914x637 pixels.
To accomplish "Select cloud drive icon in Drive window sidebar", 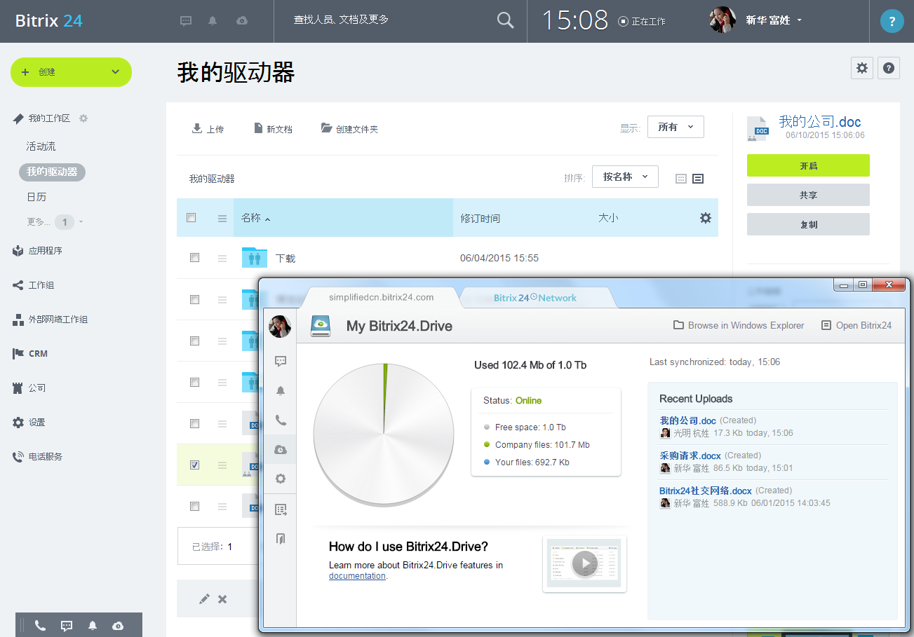I will pyautogui.click(x=281, y=450).
